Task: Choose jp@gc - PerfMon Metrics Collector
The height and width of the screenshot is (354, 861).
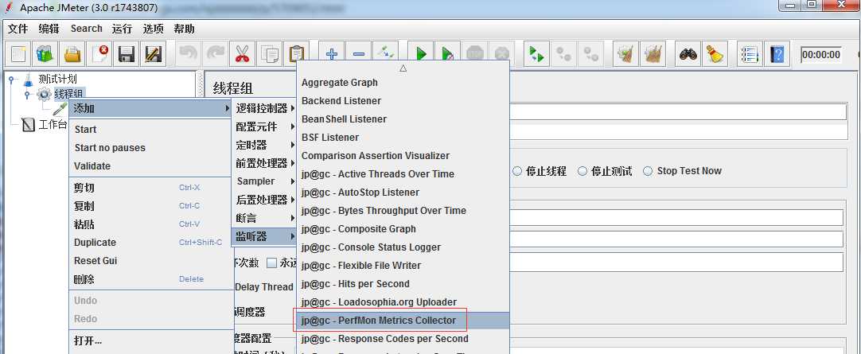Action: [403, 321]
